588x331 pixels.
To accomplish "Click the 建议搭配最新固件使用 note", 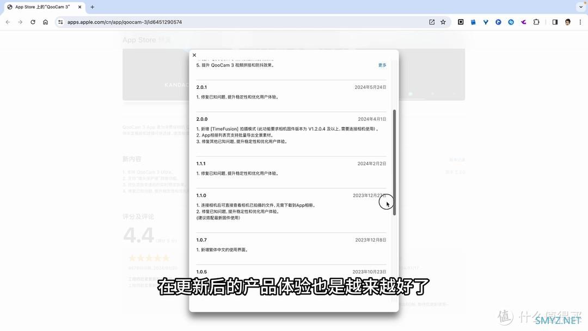I will (x=218, y=218).
